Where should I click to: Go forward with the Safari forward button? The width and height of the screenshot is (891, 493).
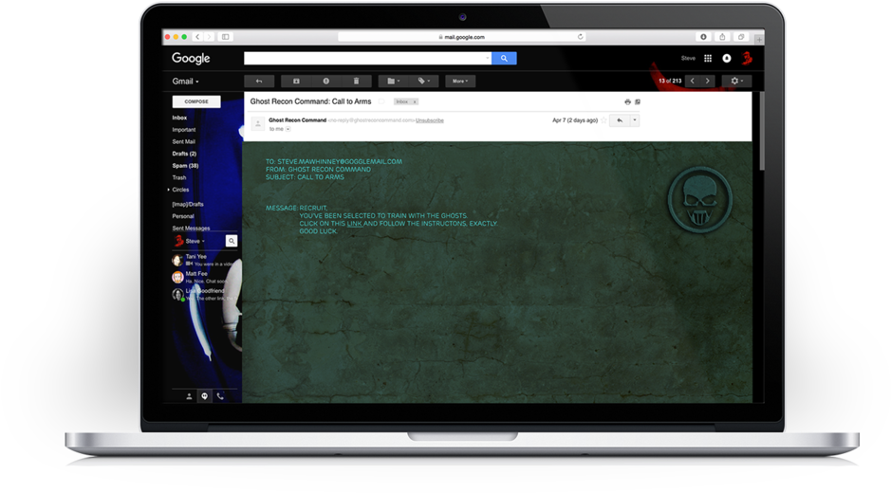tap(209, 37)
